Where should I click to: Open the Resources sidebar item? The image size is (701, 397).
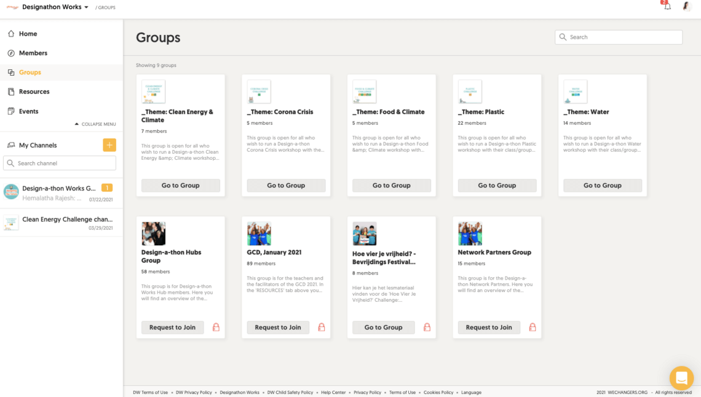point(34,92)
